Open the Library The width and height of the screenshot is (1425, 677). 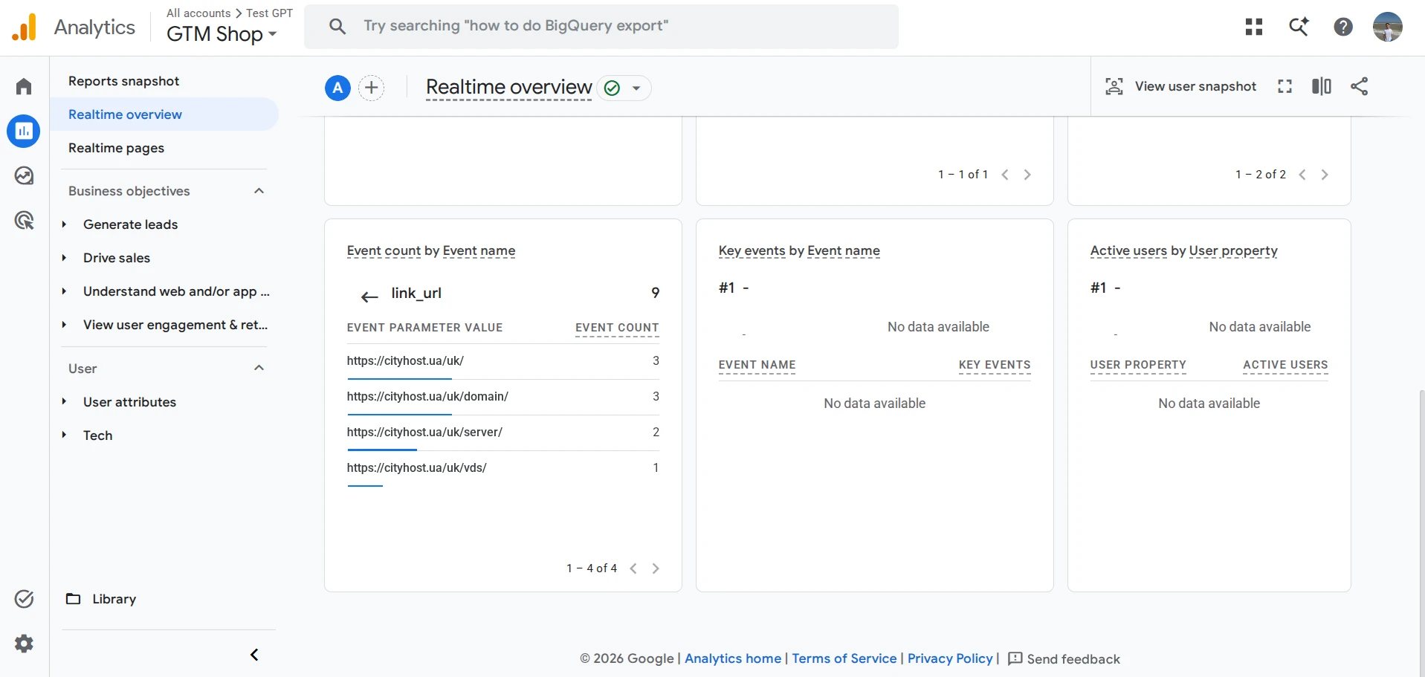(101, 599)
